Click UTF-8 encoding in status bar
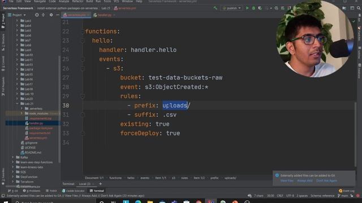This screenshot has height=203, width=362. pyautogui.click(x=290, y=196)
